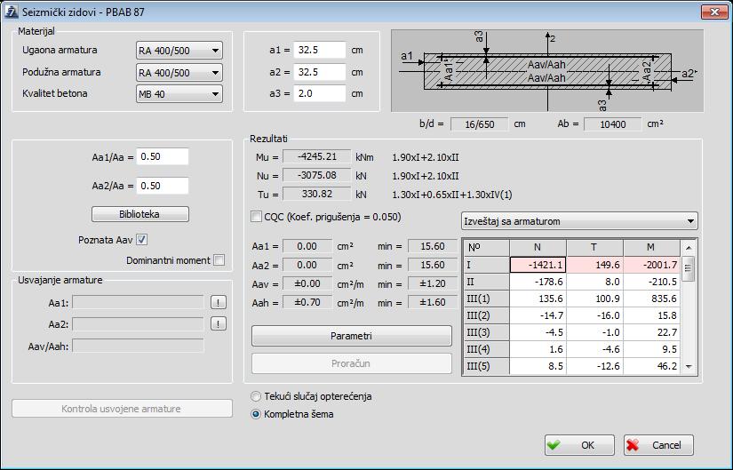Select Kompletna šema radio button
Screen dimensions: 733x470
(256, 414)
